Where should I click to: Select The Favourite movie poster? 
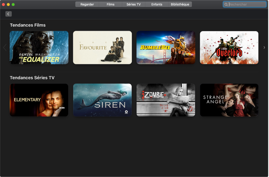click(103, 48)
